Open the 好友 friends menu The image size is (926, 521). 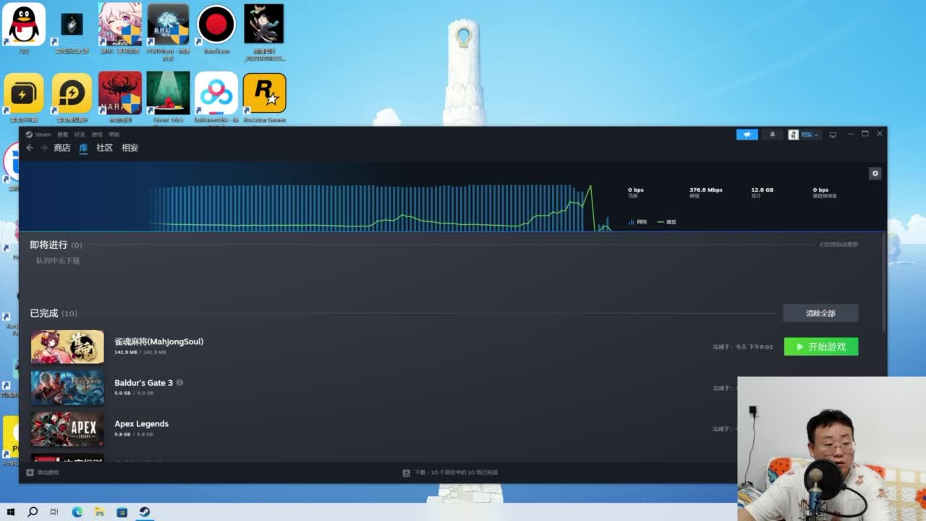coord(80,135)
